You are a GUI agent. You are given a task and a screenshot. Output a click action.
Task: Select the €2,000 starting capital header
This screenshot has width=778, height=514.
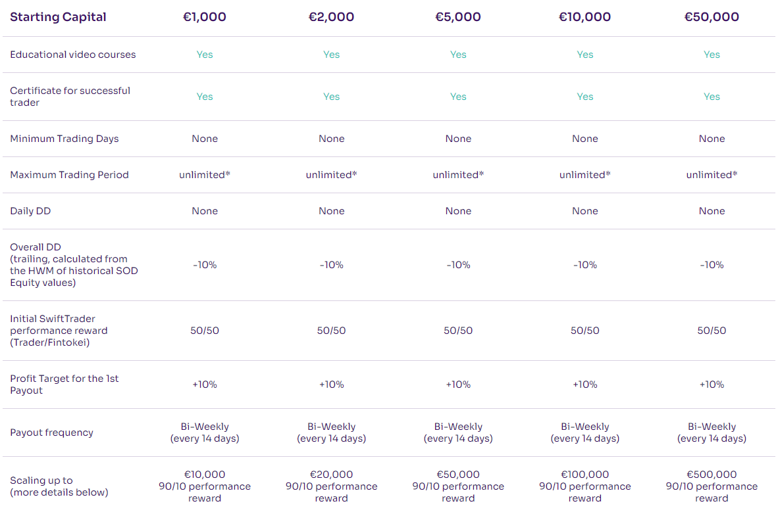pos(331,17)
